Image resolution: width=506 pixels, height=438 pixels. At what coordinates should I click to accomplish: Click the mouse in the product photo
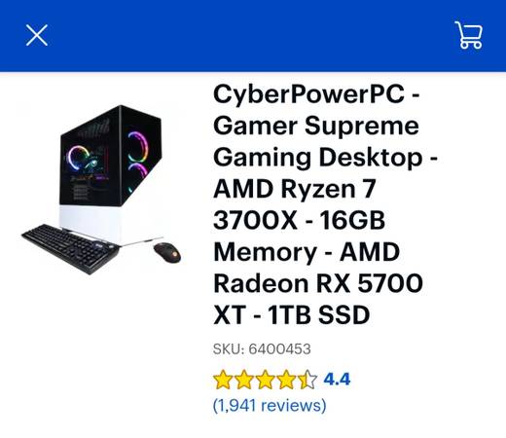click(167, 252)
